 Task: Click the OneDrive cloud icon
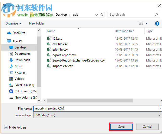(9, 33)
